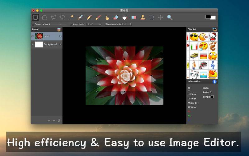Select the gradient tool
The height and width of the screenshot is (156, 249).
tap(134, 17)
